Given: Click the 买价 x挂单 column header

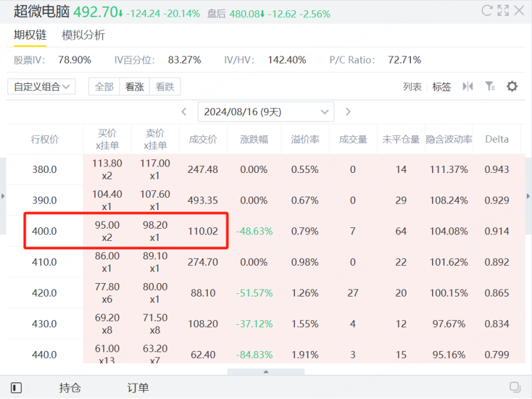Looking at the screenshot, I should 107,140.
